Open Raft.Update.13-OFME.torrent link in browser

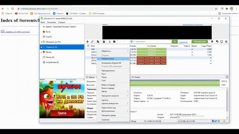tap(15, 32)
